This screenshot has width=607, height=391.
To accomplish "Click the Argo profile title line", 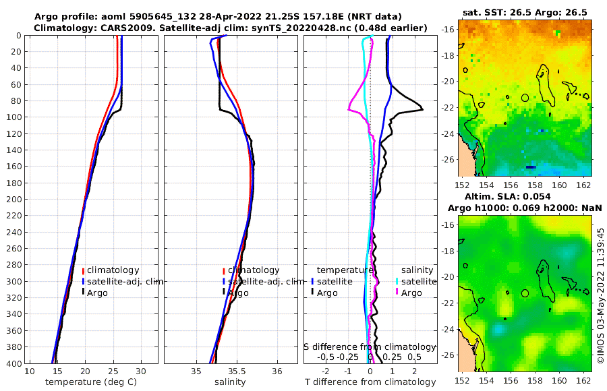I will click(218, 17).
